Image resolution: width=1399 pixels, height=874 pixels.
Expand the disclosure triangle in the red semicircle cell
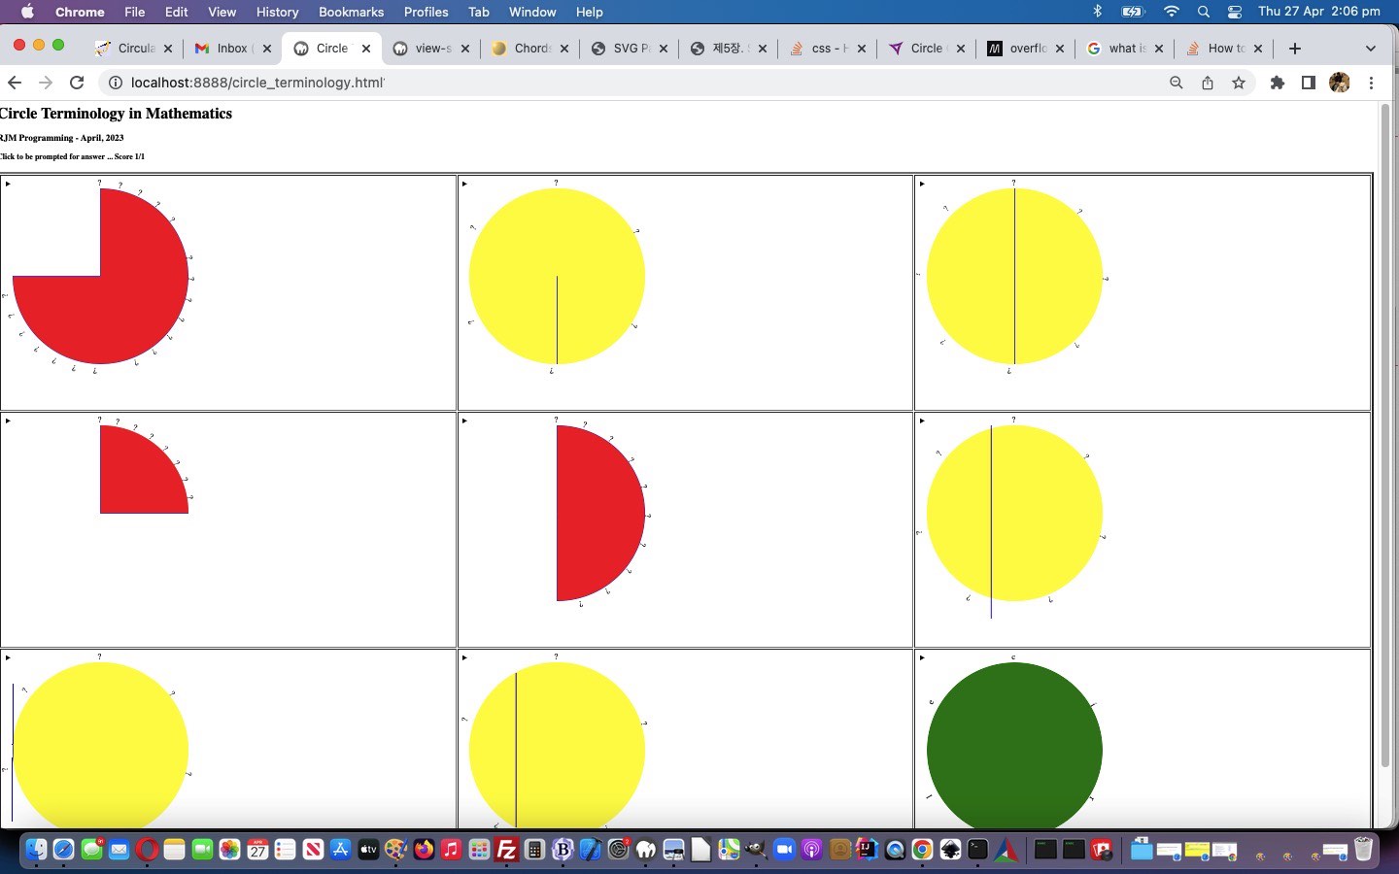[x=464, y=420]
